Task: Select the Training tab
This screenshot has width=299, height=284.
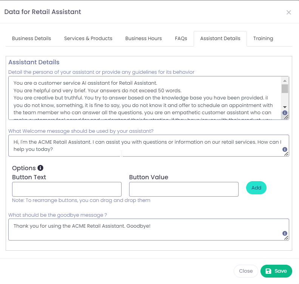Action: [x=263, y=39]
